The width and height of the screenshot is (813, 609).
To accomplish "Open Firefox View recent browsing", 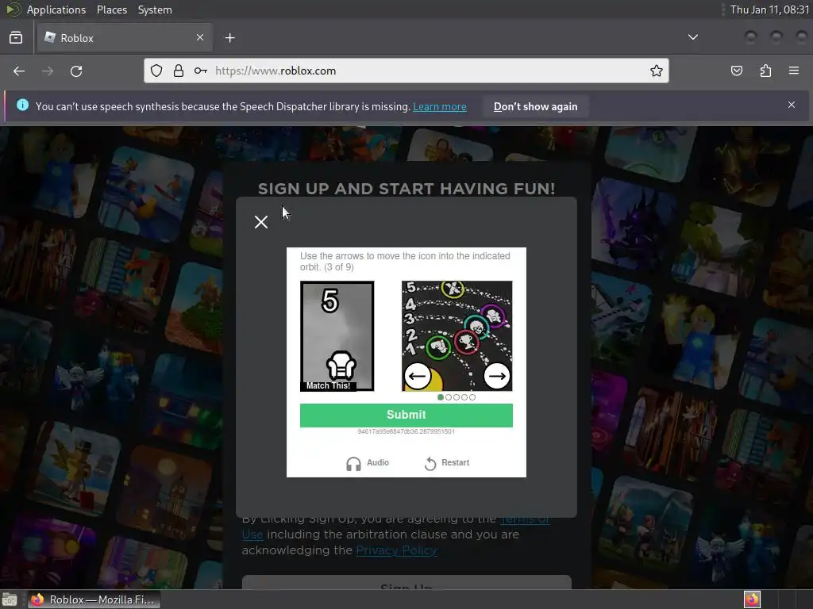I will (x=16, y=38).
